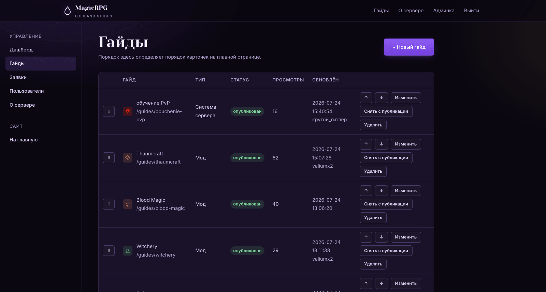Click the red gem icon of обучение PvP

(128, 111)
